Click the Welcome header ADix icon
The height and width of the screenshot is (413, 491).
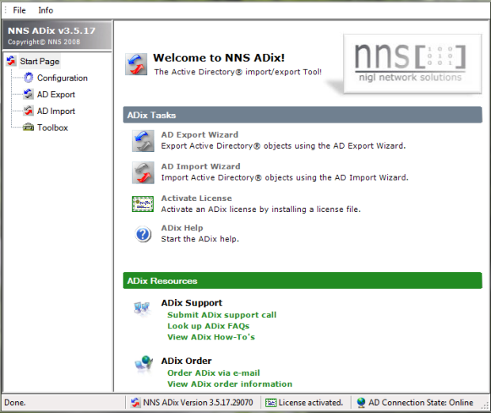tap(136, 64)
